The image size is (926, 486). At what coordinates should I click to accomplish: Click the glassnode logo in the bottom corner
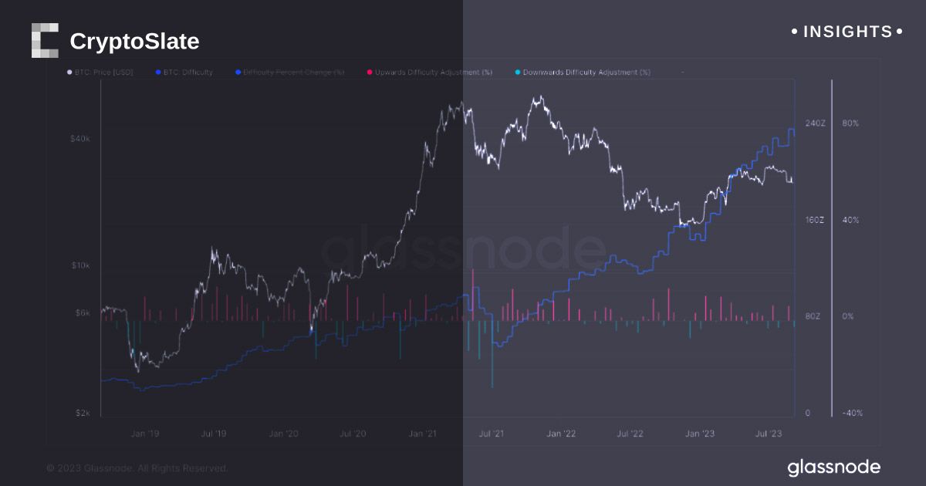click(x=833, y=467)
